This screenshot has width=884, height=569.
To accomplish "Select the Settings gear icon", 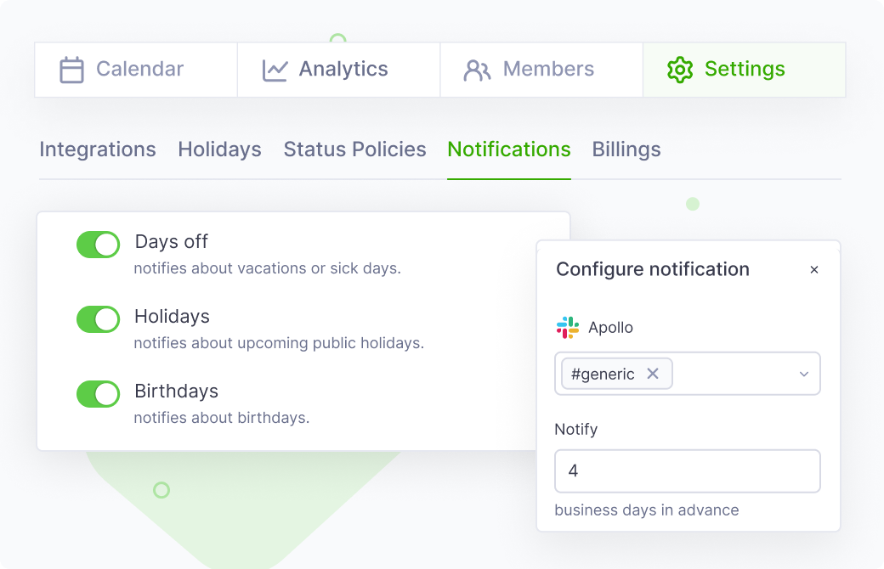I will pyautogui.click(x=679, y=69).
